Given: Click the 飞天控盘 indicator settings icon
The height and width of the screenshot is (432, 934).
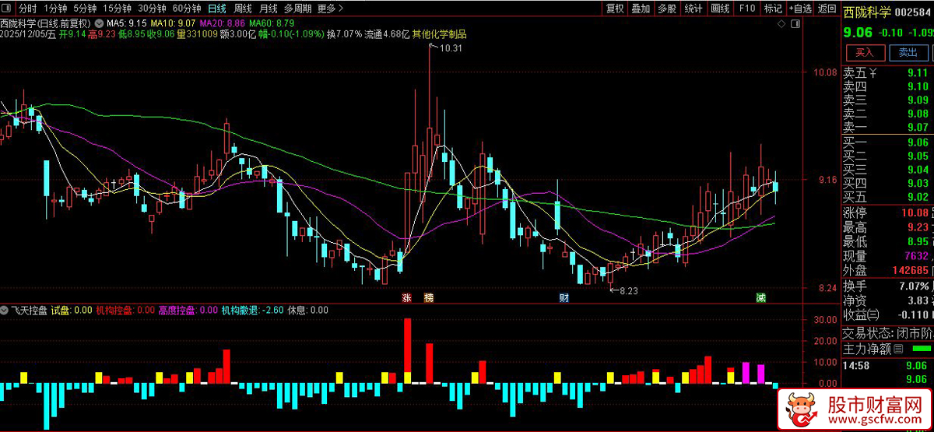Looking at the screenshot, I should [5, 310].
